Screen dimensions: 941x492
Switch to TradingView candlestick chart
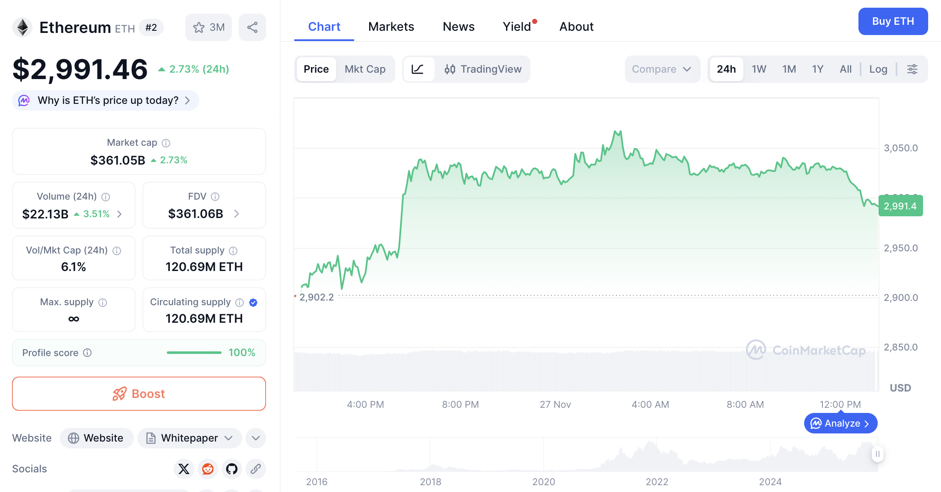(x=483, y=69)
